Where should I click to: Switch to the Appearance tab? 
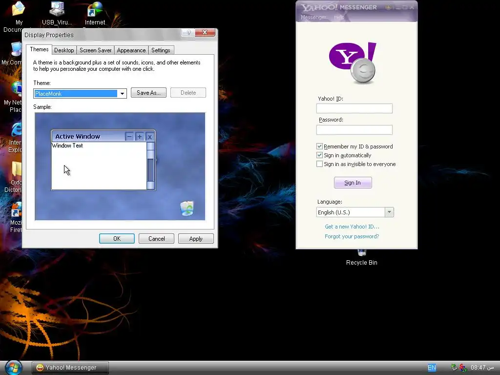pyautogui.click(x=131, y=50)
